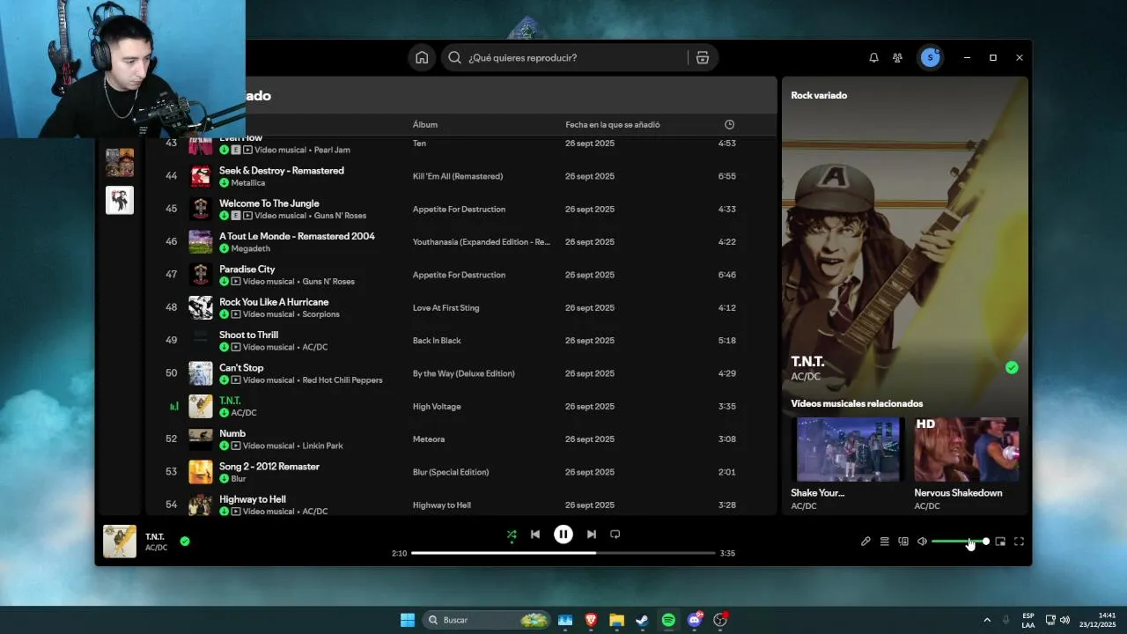The height and width of the screenshot is (634, 1127).
Task: Adjust the volume slider
Action: pyautogui.click(x=960, y=542)
